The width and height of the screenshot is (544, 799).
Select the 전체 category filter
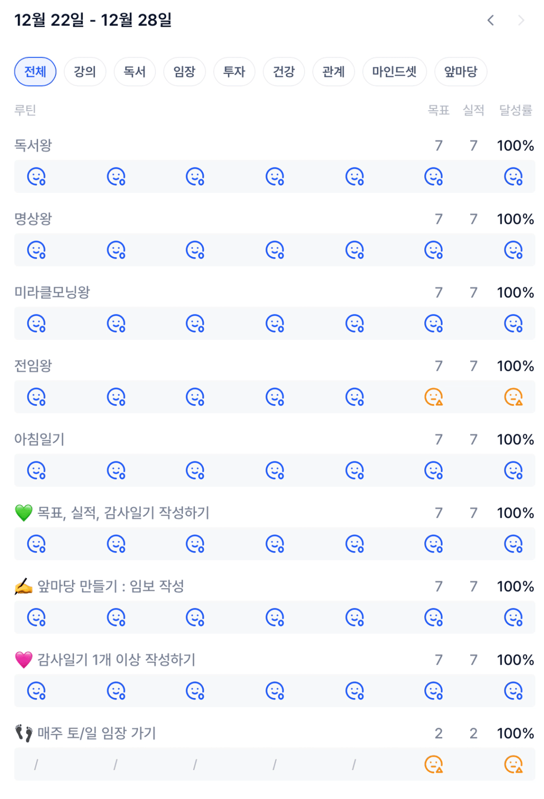coord(35,72)
